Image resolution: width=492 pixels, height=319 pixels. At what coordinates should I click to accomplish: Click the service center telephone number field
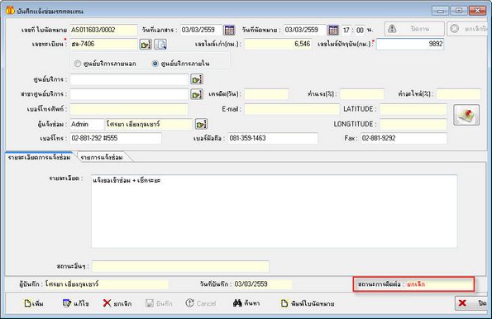coord(129,109)
